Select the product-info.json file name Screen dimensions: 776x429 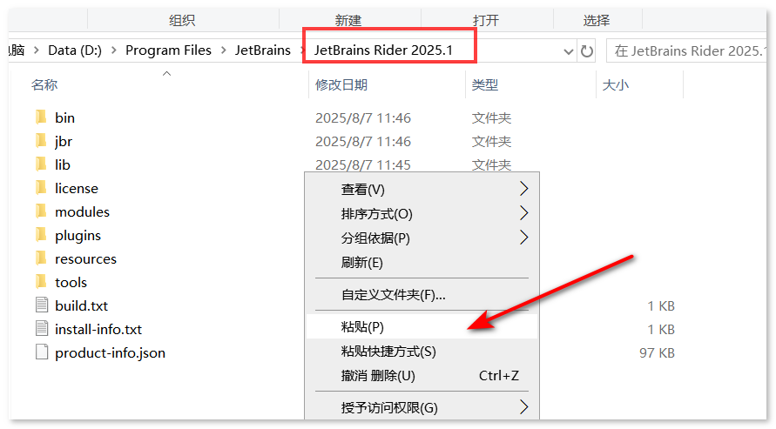point(110,353)
